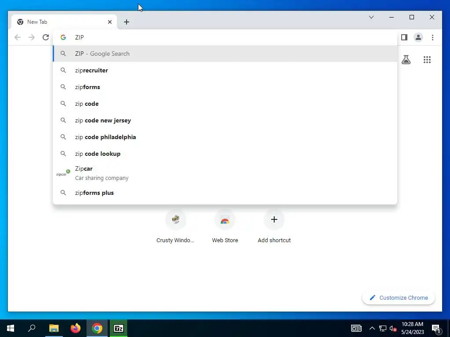The height and width of the screenshot is (337, 450).
Task: Reload the page with the refresh icon
Action: point(46,37)
